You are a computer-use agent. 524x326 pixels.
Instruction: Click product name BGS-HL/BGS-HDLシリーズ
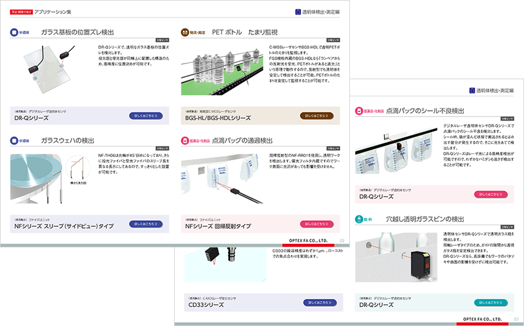click(x=218, y=118)
